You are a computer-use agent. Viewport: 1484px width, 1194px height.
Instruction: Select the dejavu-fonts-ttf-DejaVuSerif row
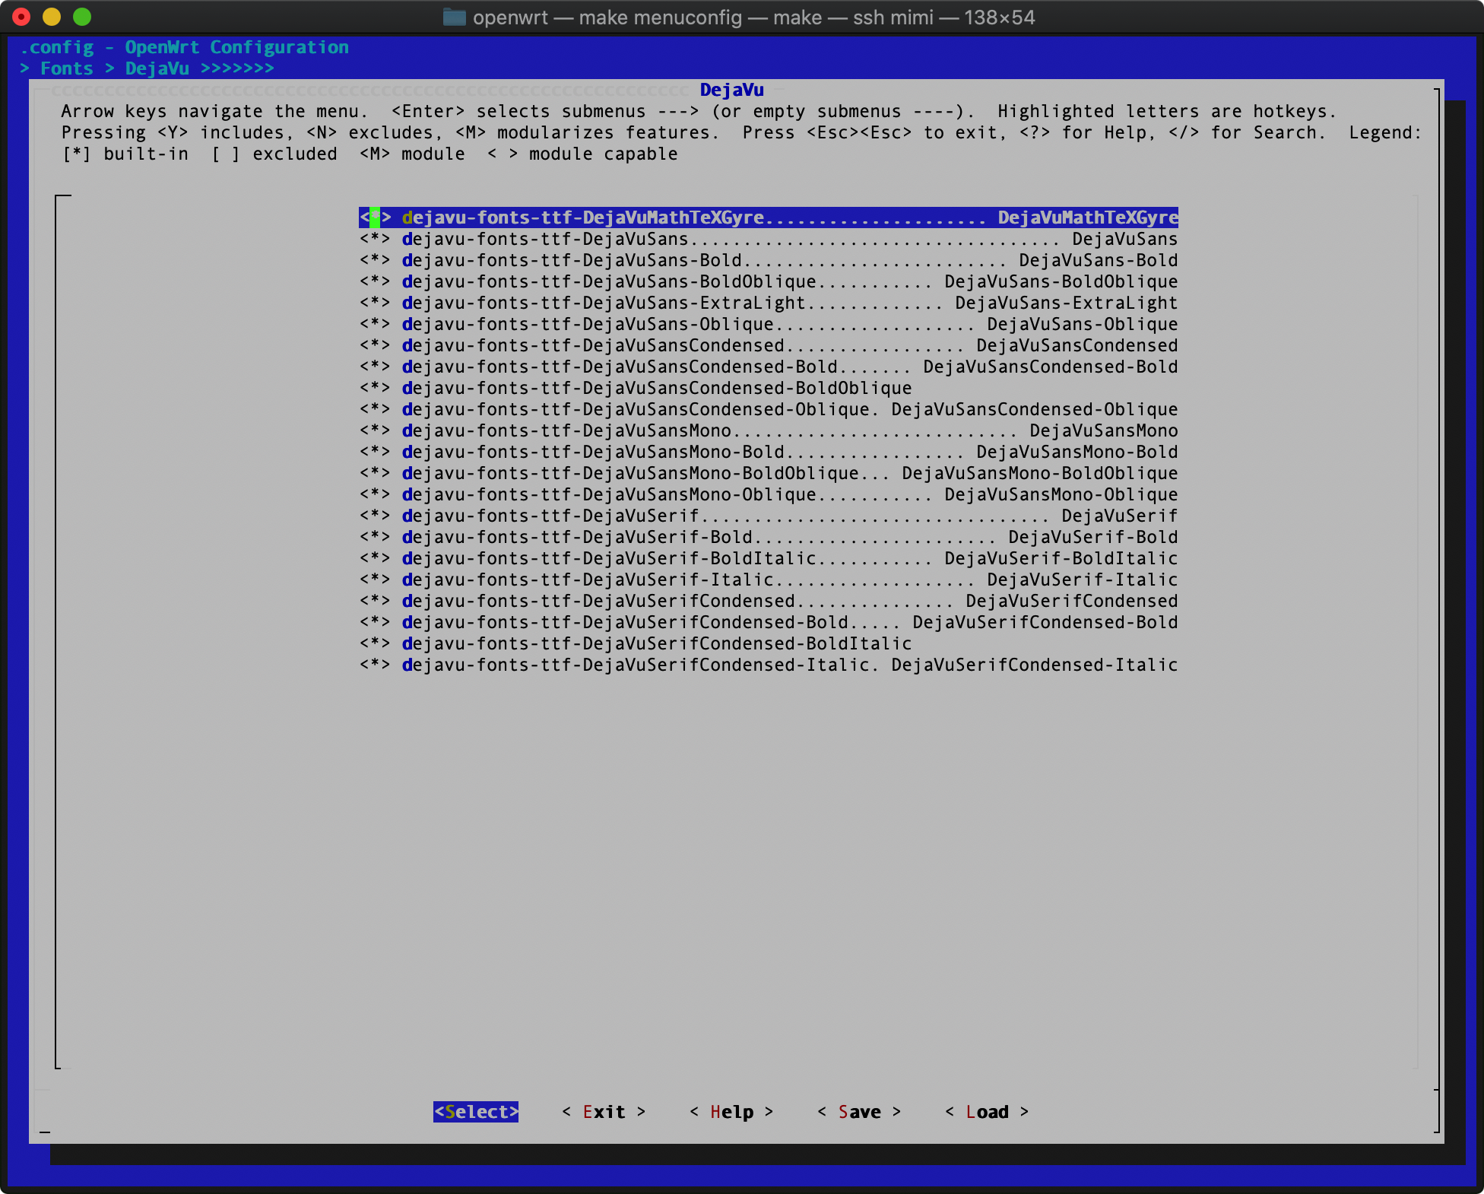pyautogui.click(x=769, y=516)
